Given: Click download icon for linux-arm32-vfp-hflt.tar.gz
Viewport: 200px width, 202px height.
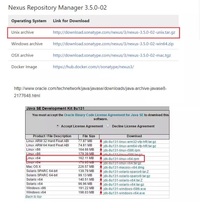Looking at the screenshot, I should point(101,142).
